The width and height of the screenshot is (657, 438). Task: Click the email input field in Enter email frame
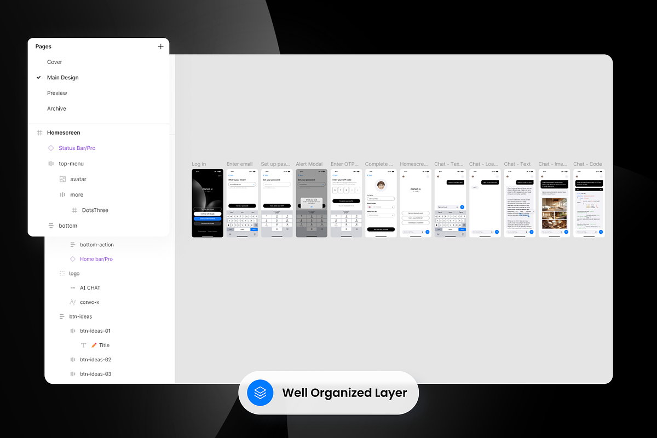pyautogui.click(x=242, y=184)
